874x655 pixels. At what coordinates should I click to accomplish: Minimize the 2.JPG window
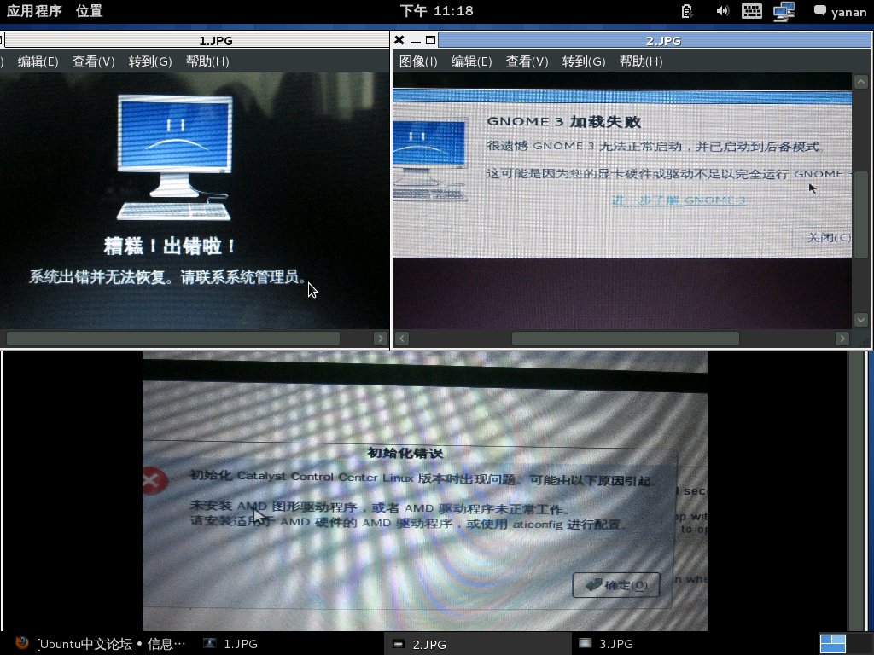point(416,41)
